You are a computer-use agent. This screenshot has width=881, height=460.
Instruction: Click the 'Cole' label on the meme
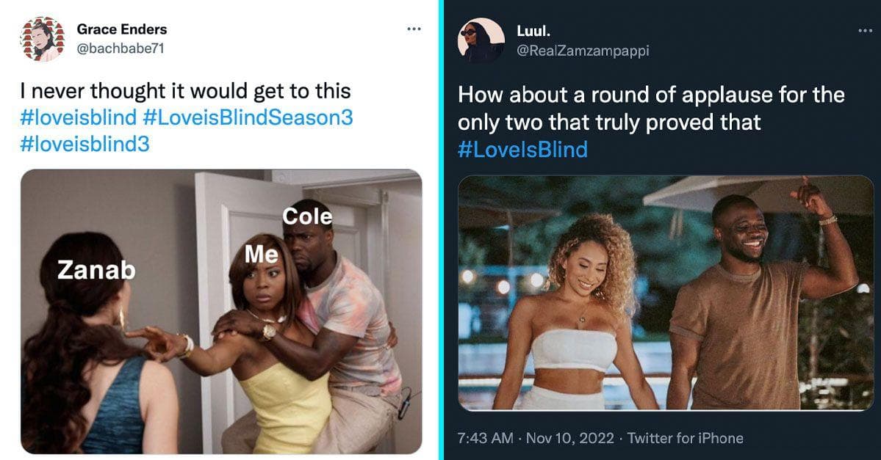tap(307, 216)
